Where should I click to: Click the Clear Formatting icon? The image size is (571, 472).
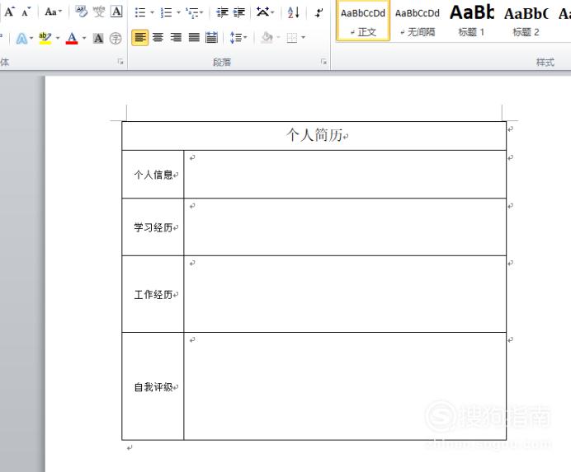(x=81, y=12)
